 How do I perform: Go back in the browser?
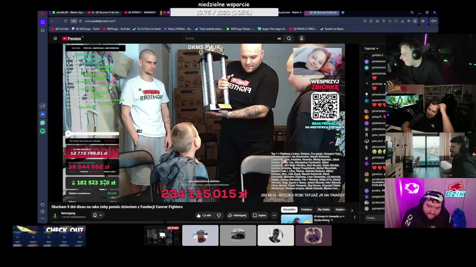pyautogui.click(x=52, y=21)
